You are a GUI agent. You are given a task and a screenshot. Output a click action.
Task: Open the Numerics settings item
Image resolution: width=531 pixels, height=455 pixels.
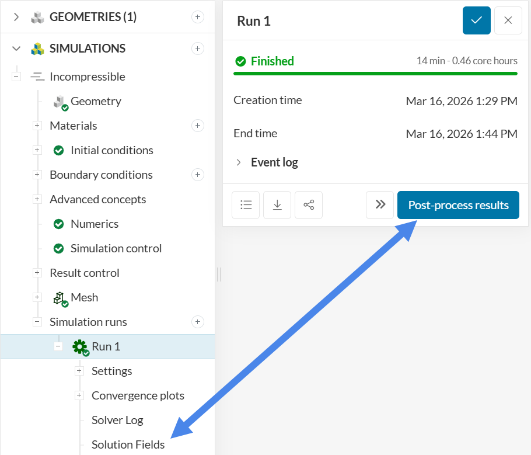pyautogui.click(x=94, y=224)
